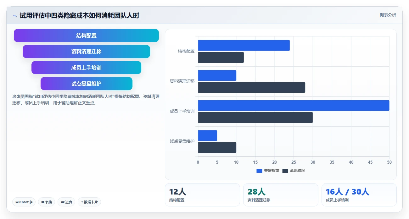
Task: Click the dark 资料清理迁移 bar
Action: coord(251,87)
